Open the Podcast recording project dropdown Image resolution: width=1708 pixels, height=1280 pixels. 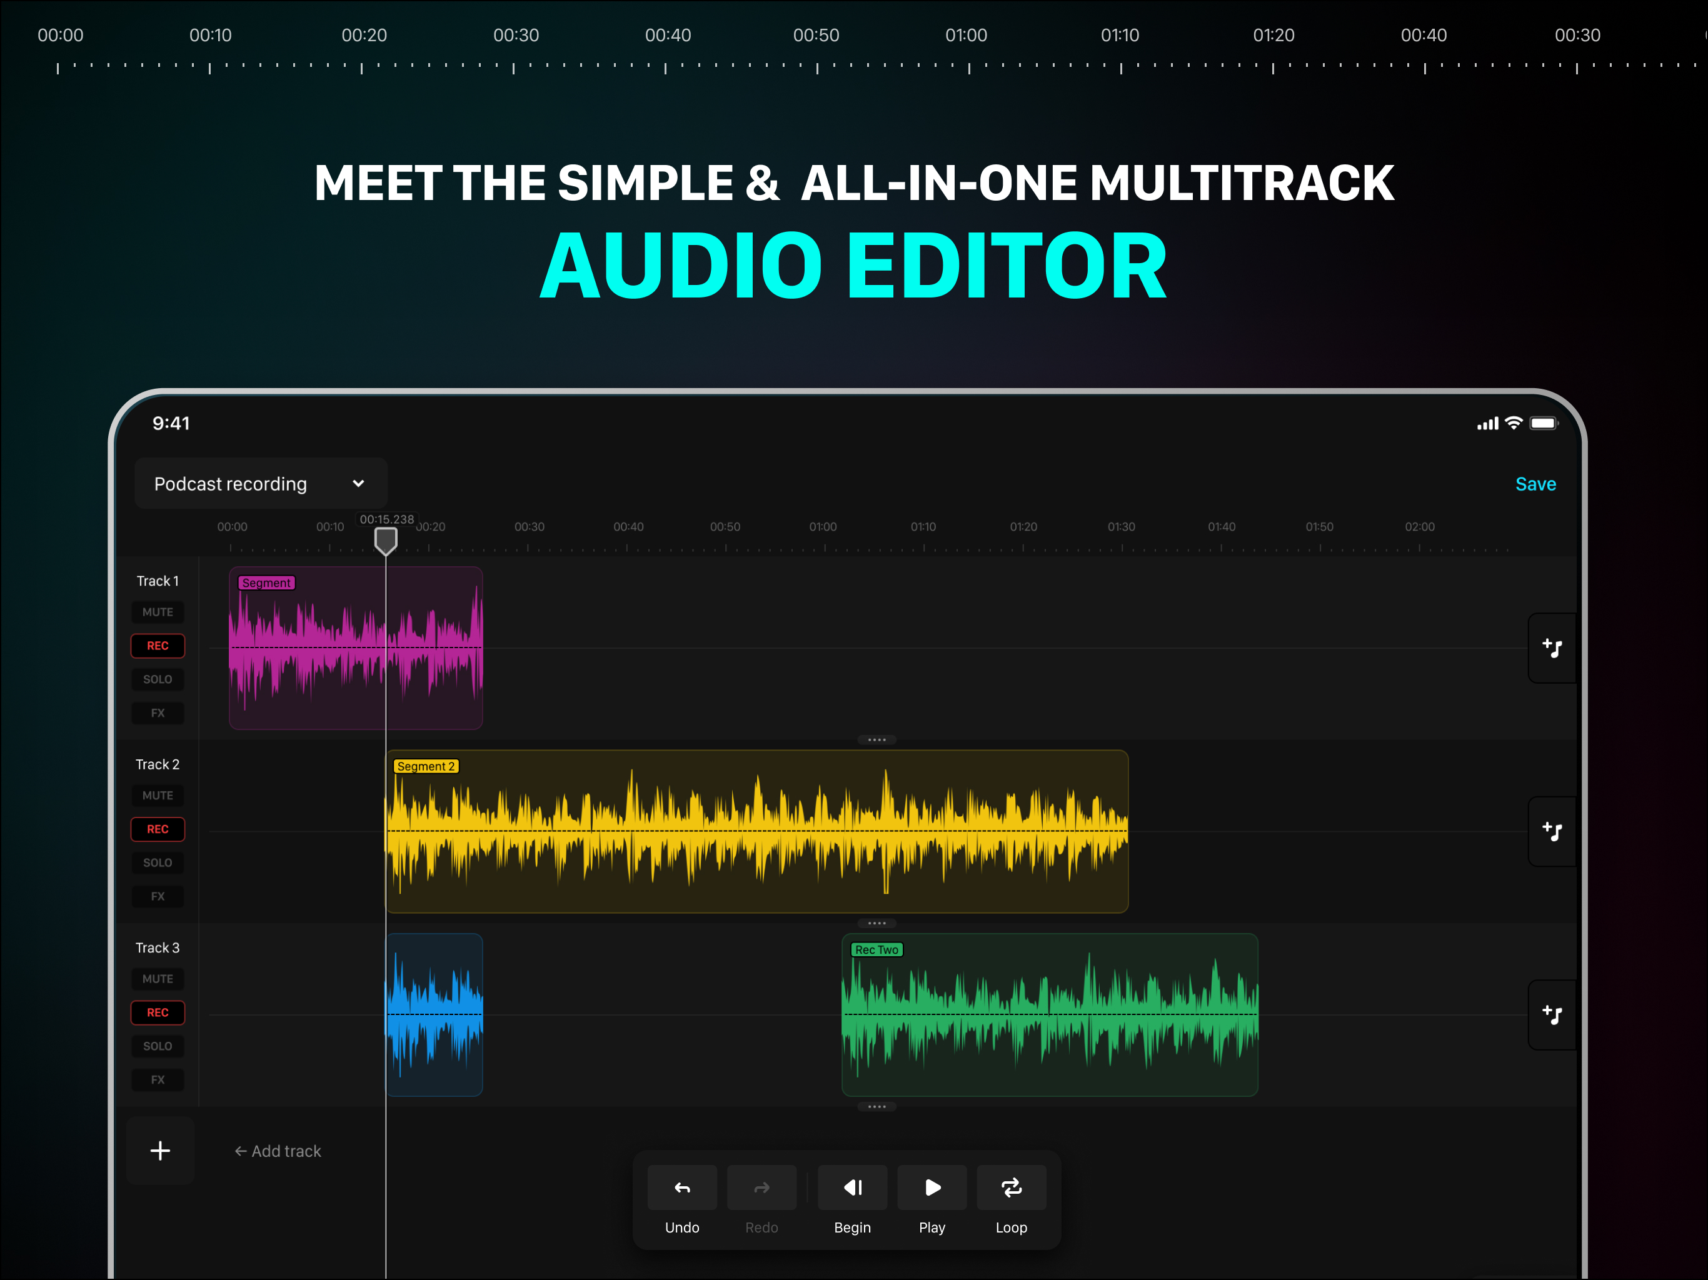point(261,483)
